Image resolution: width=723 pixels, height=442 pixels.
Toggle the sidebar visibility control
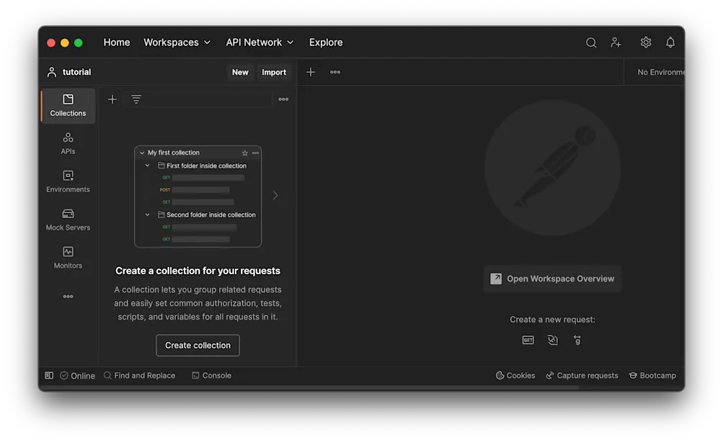click(x=48, y=375)
